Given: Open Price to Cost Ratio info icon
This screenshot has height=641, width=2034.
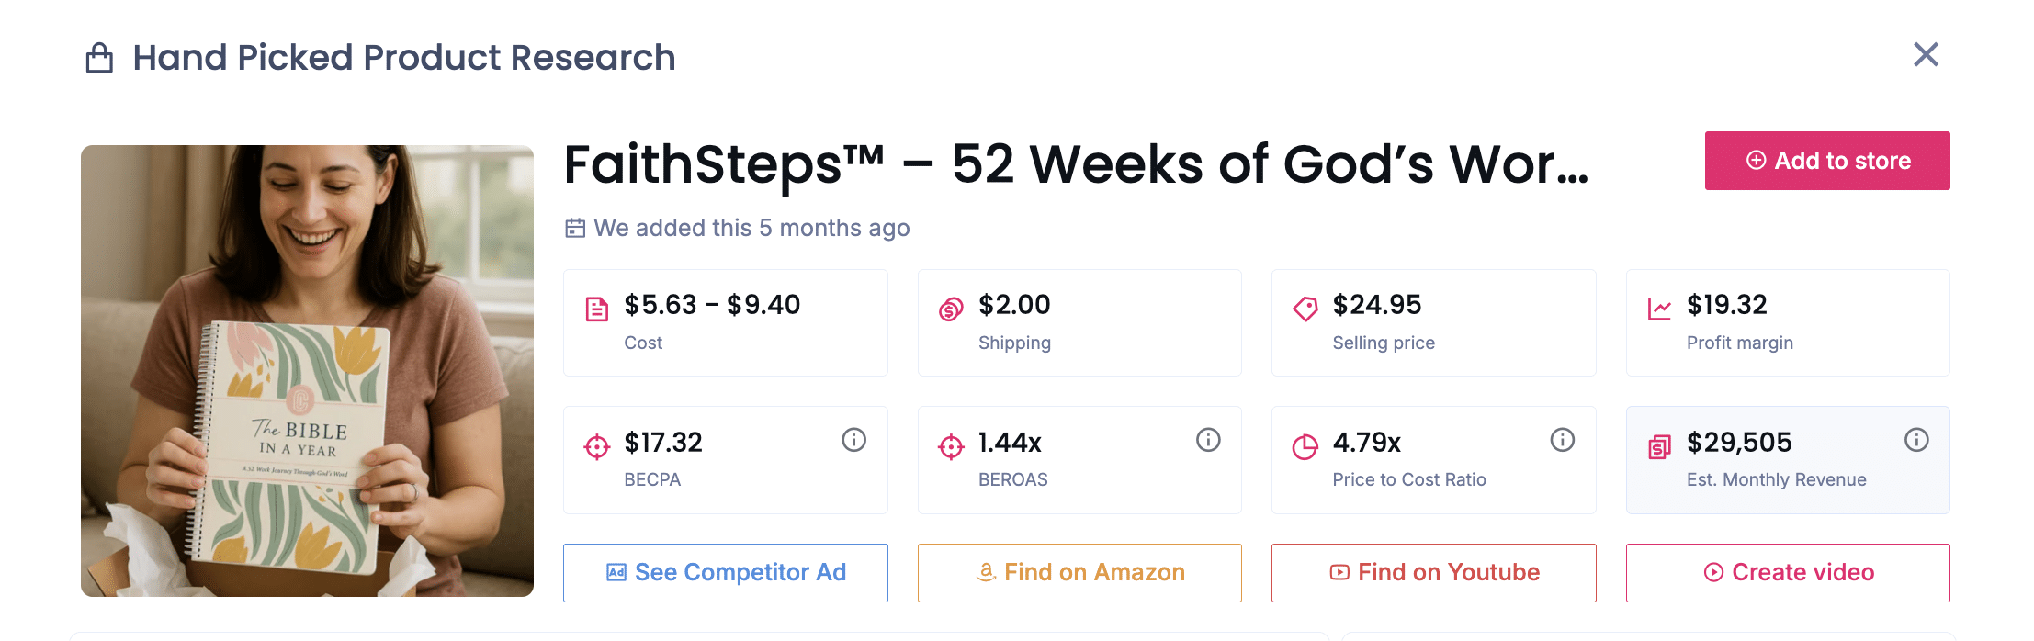Looking at the screenshot, I should click(x=1562, y=441).
